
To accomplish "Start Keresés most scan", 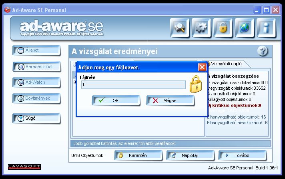I will pyautogui.click(x=36, y=66).
